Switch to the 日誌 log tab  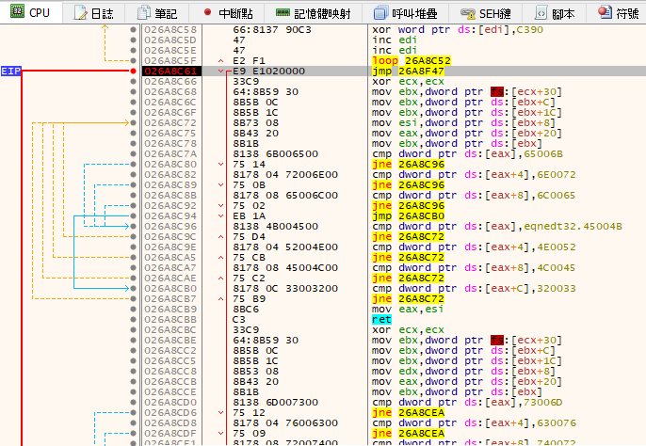93,13
